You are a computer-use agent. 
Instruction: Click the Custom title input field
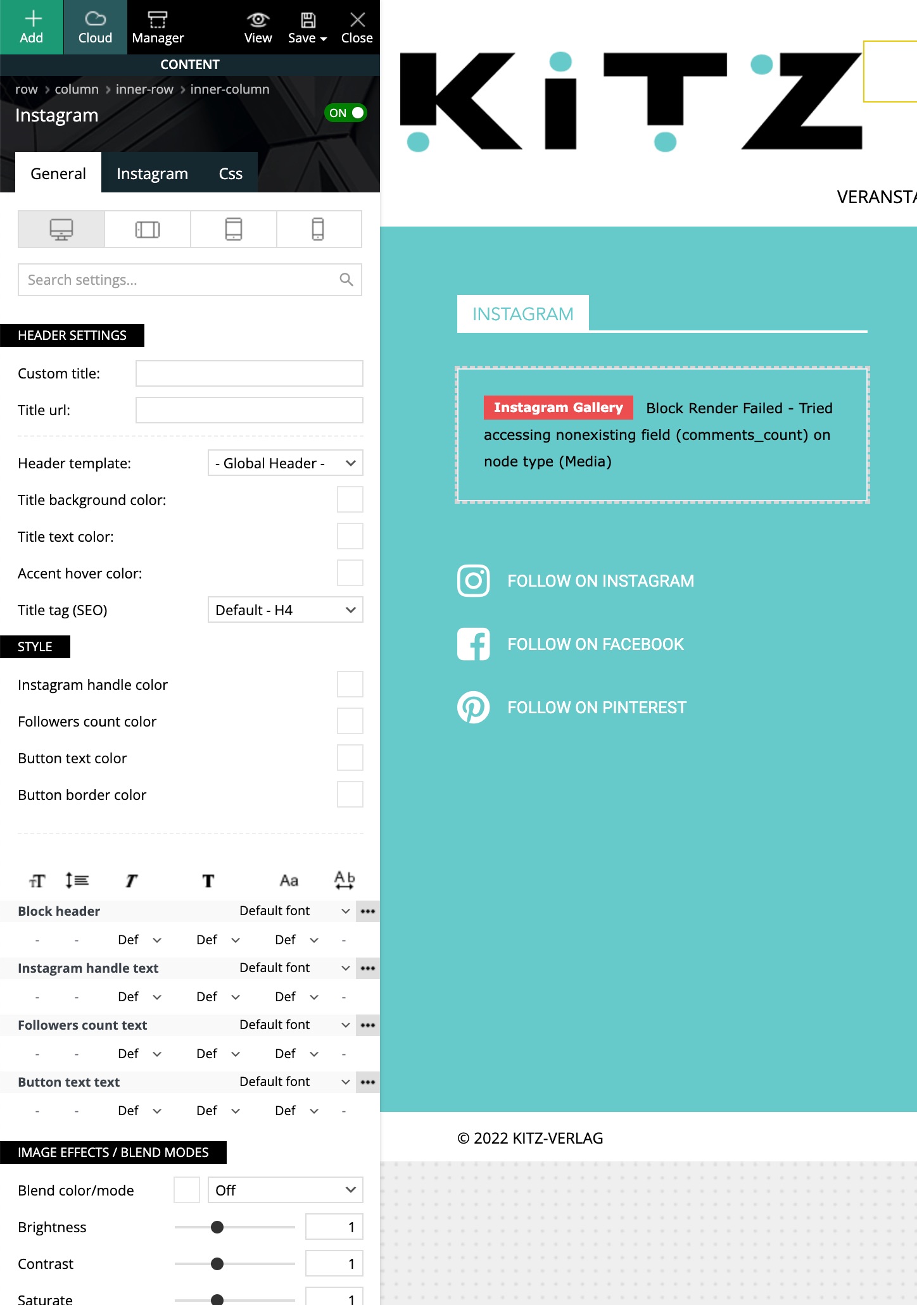(250, 373)
